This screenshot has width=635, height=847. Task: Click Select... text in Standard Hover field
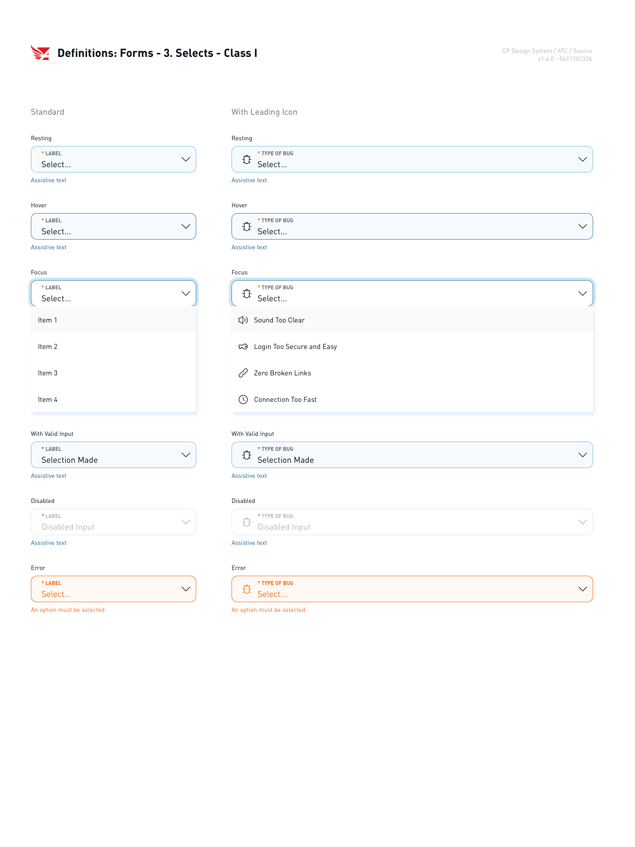(56, 232)
